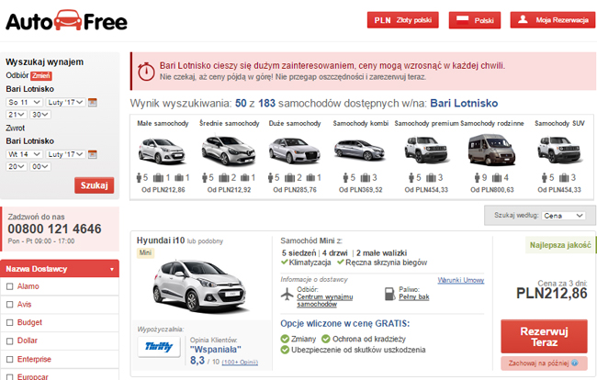Open the 100+ Opinii reviews link
This screenshot has width=597, height=380.
pos(240,363)
